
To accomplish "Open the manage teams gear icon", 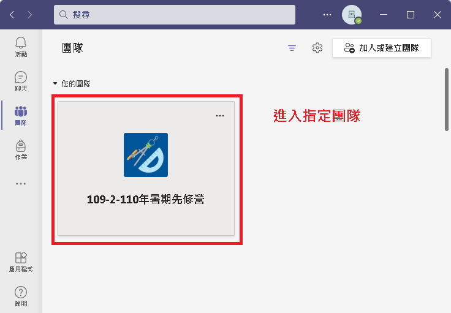I will point(317,48).
